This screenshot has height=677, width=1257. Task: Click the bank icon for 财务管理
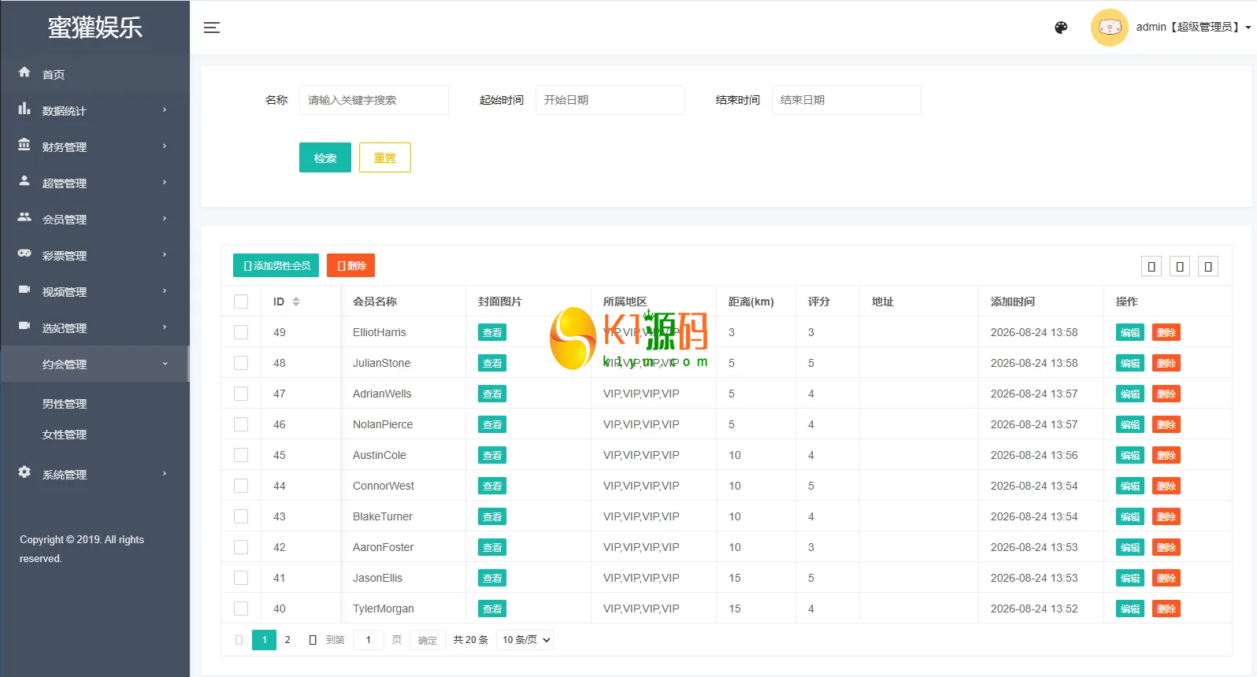[24, 145]
